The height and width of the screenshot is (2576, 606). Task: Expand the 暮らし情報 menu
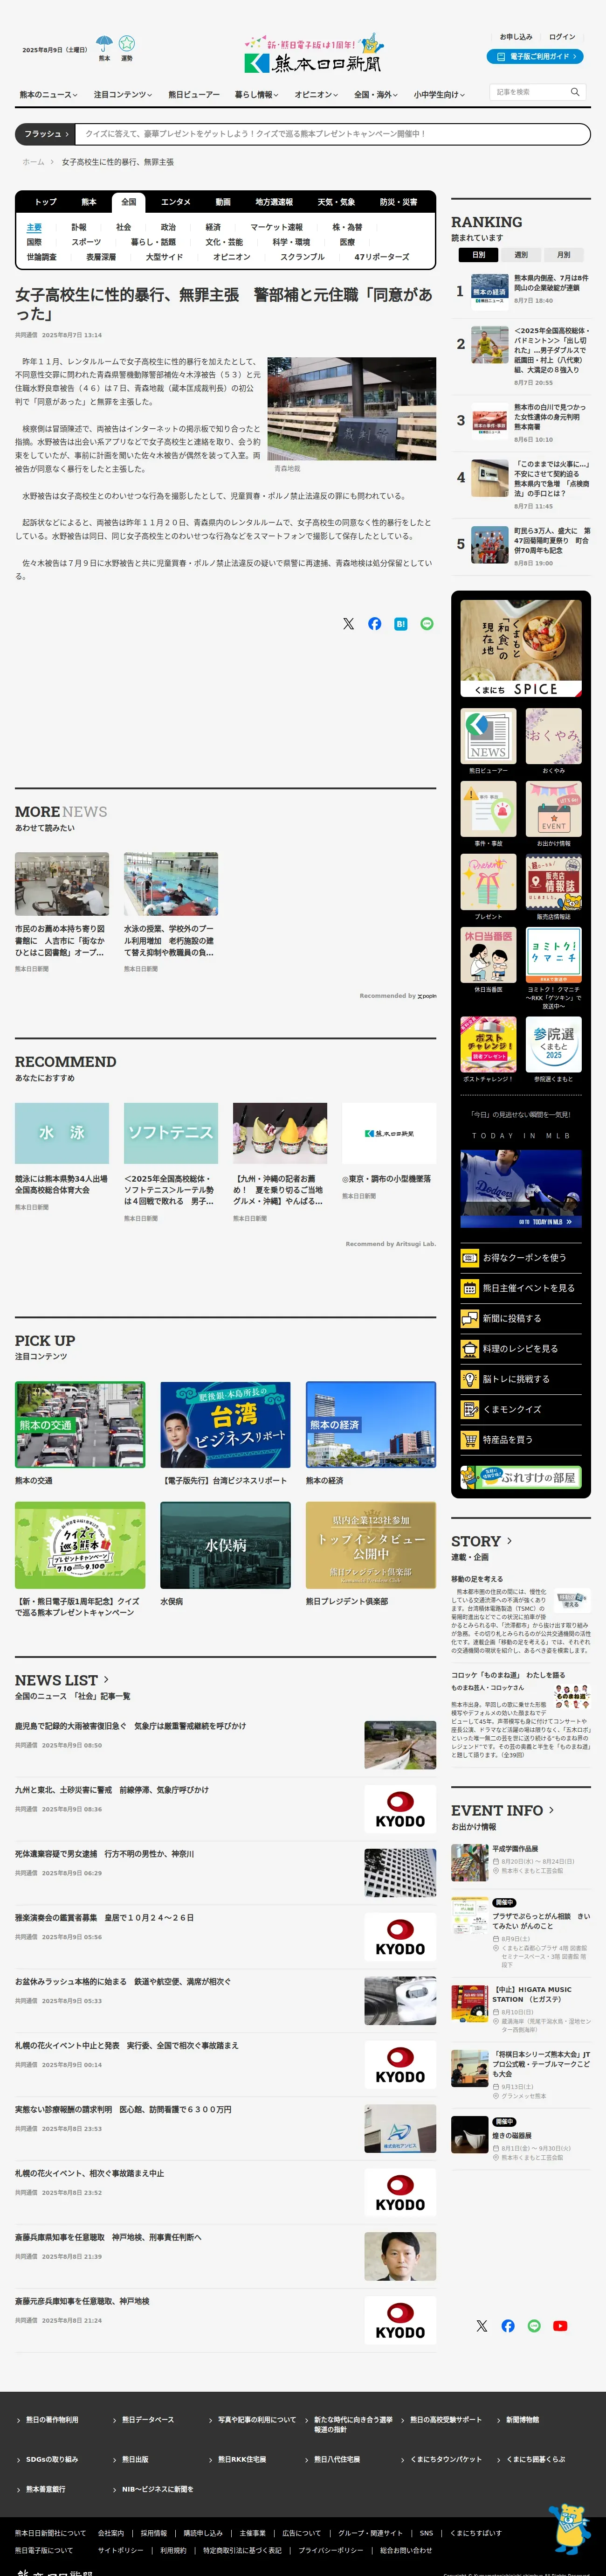[257, 94]
